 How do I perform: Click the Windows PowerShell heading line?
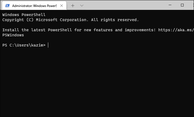tap(24, 15)
